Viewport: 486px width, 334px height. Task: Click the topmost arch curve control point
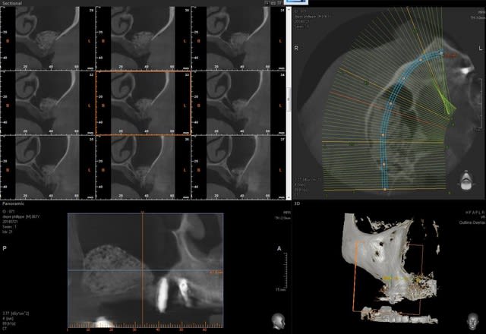coord(441,53)
